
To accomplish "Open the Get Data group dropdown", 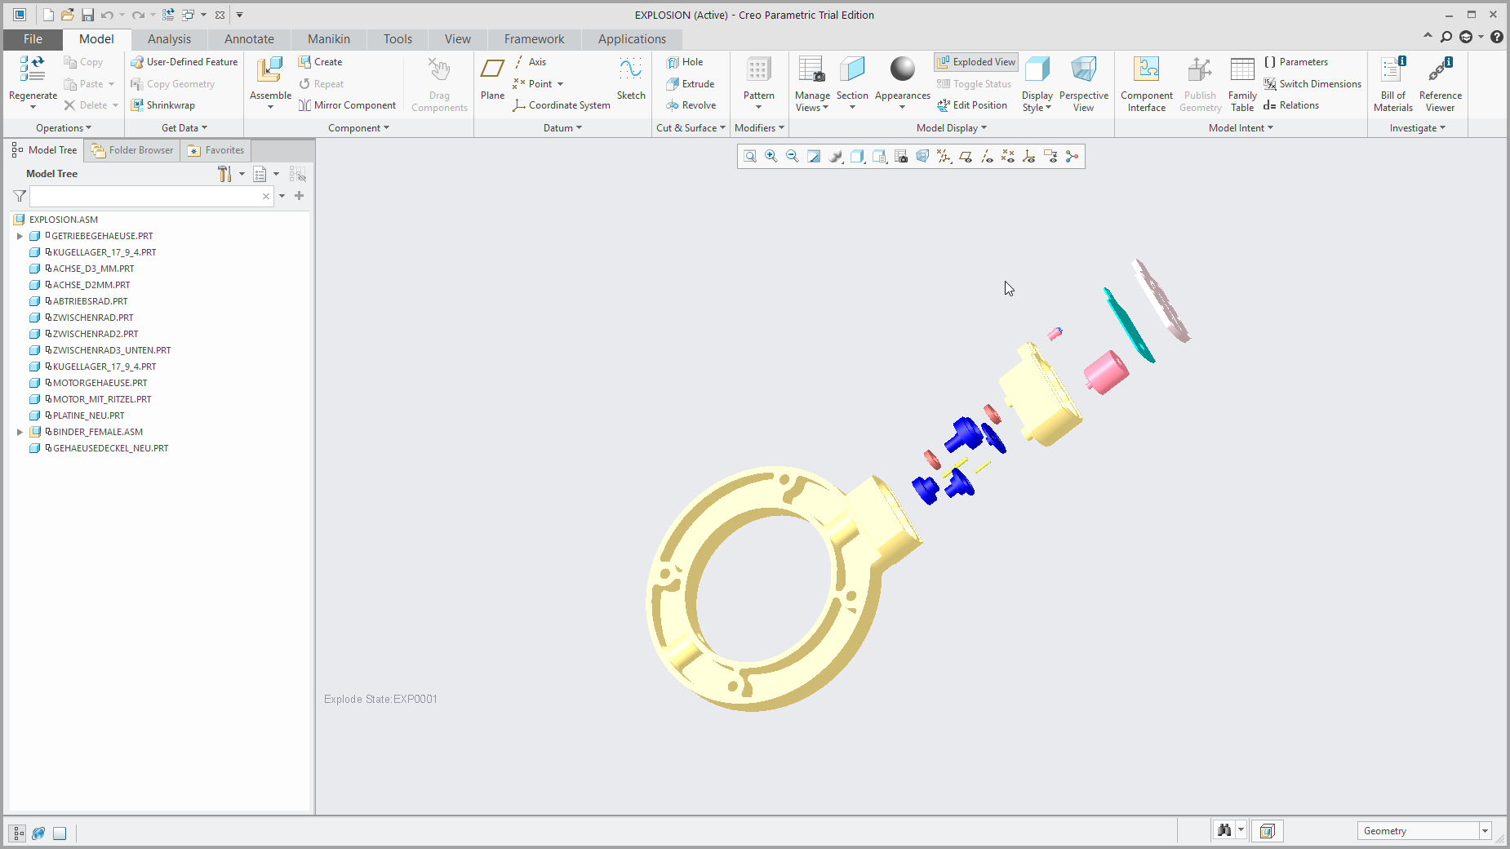I will click(184, 128).
